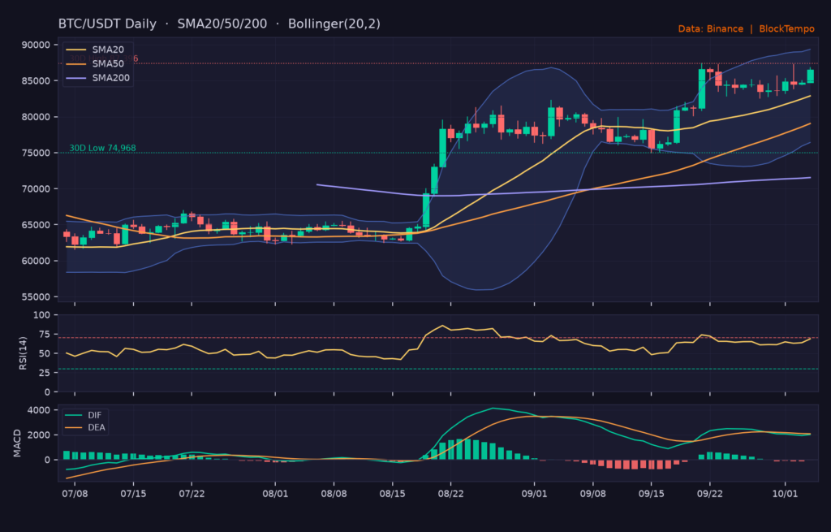Click the 4000 label on MACD axis

tap(39, 410)
